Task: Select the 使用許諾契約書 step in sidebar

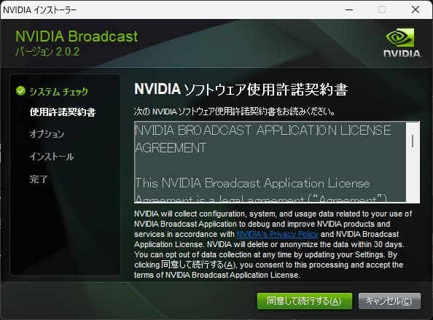Action: (63, 112)
